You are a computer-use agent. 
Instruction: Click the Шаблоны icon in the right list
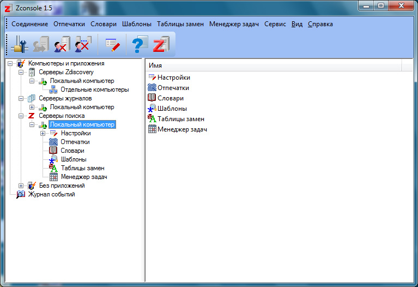click(152, 108)
